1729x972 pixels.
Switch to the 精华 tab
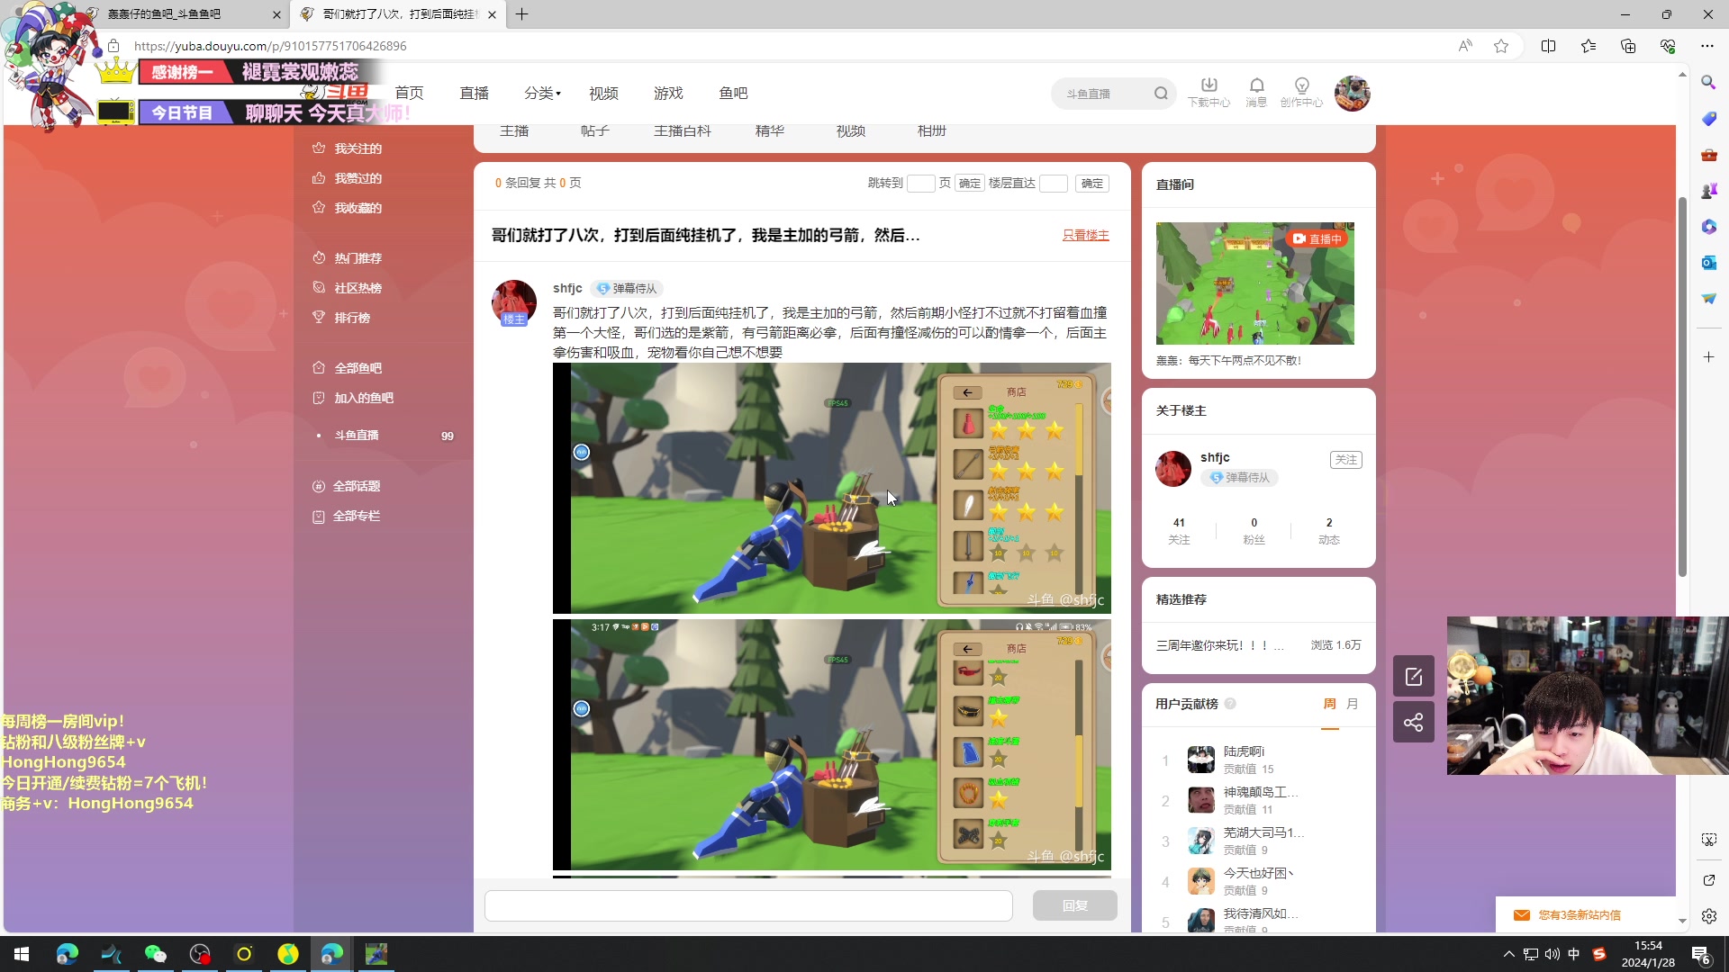click(770, 130)
